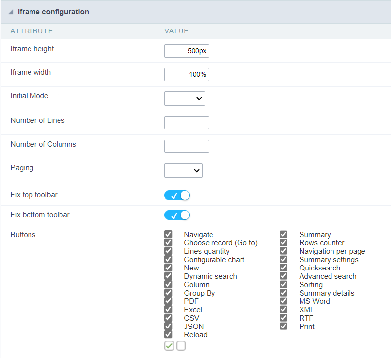Uncheck the Reload checkbox

(x=168, y=334)
